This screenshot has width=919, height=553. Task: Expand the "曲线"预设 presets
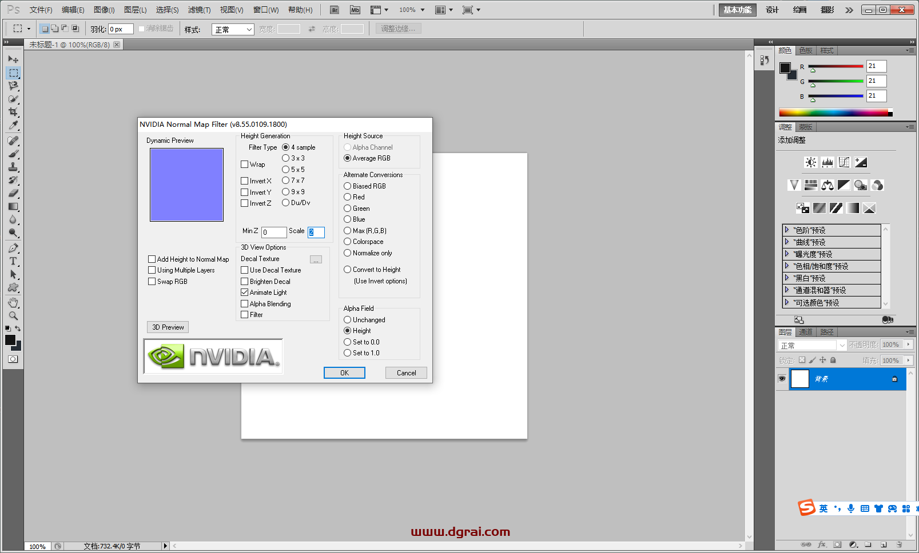click(x=787, y=242)
